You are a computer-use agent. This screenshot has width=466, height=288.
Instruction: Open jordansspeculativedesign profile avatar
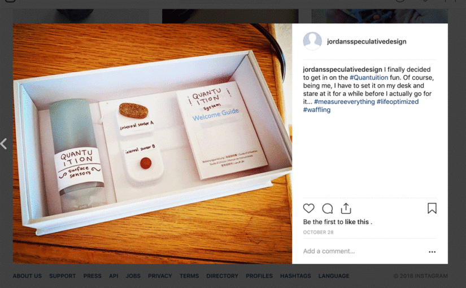[x=312, y=41]
